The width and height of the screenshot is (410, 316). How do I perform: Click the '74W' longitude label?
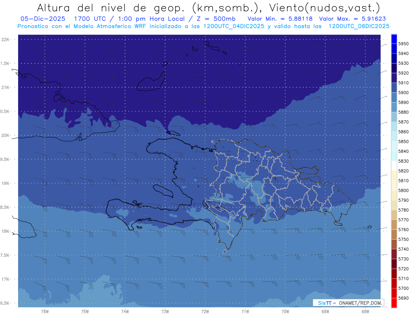tap(125, 311)
